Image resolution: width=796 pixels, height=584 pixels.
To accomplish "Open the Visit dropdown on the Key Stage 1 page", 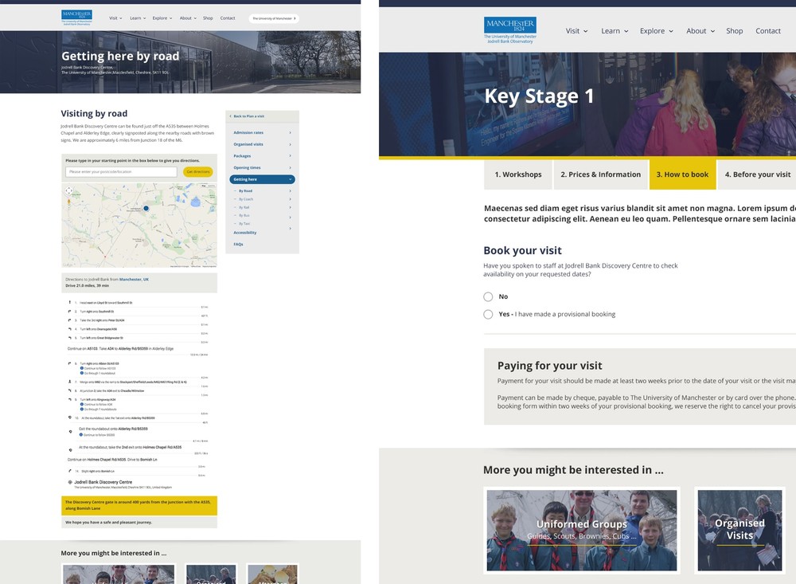I will tap(576, 31).
